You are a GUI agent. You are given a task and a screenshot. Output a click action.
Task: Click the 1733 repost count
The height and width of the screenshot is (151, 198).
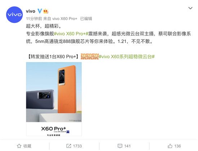coord(77,146)
